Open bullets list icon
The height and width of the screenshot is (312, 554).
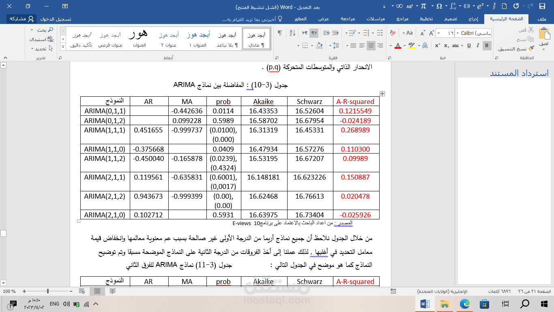(x=380, y=33)
